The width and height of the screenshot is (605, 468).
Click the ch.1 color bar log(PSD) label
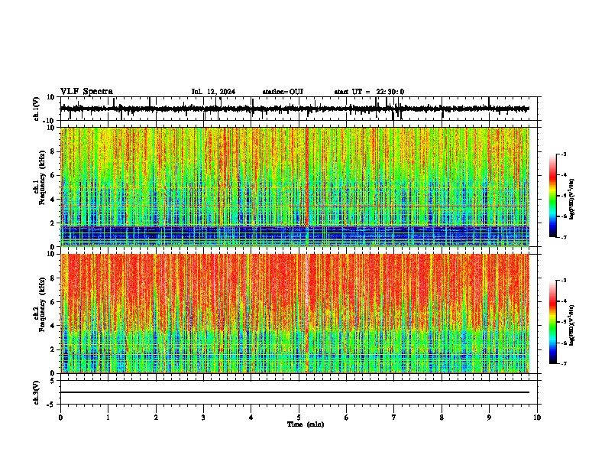pyautogui.click(x=571, y=200)
